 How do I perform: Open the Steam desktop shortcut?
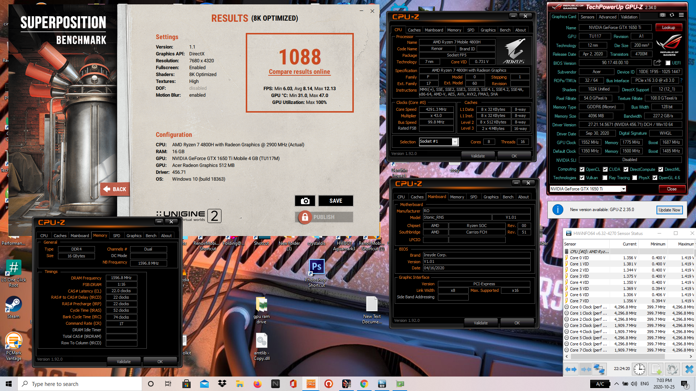pyautogui.click(x=13, y=307)
